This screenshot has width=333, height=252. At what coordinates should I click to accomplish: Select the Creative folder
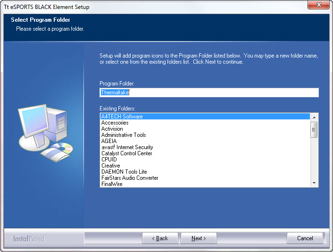(x=205, y=166)
